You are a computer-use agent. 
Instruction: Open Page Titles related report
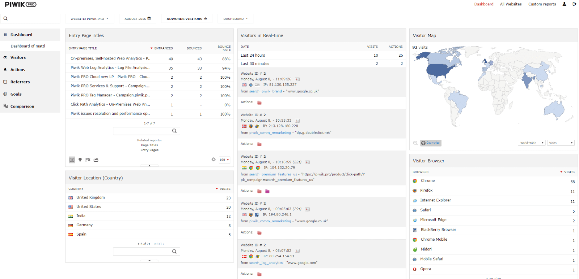coord(149,145)
